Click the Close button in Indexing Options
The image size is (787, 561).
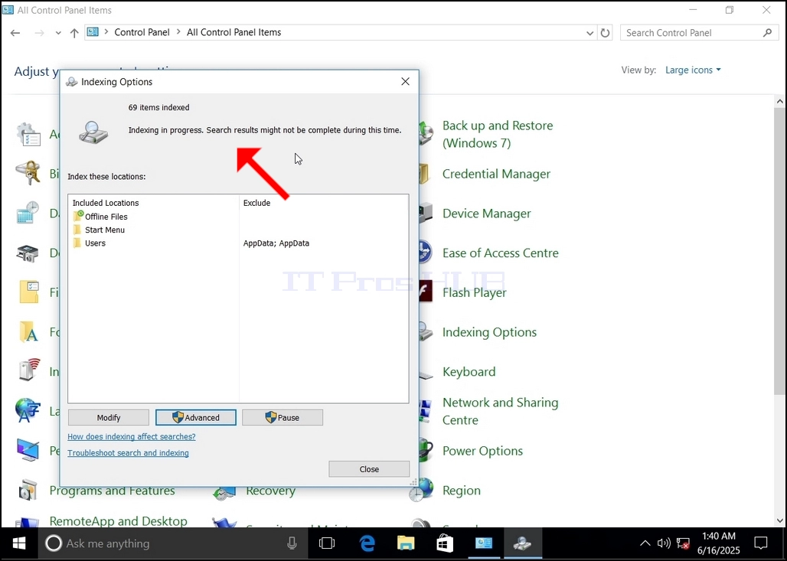click(369, 469)
